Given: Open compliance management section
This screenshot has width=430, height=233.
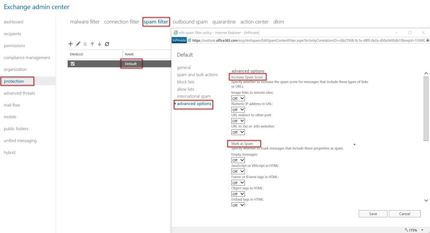Looking at the screenshot, I should (x=27, y=58).
